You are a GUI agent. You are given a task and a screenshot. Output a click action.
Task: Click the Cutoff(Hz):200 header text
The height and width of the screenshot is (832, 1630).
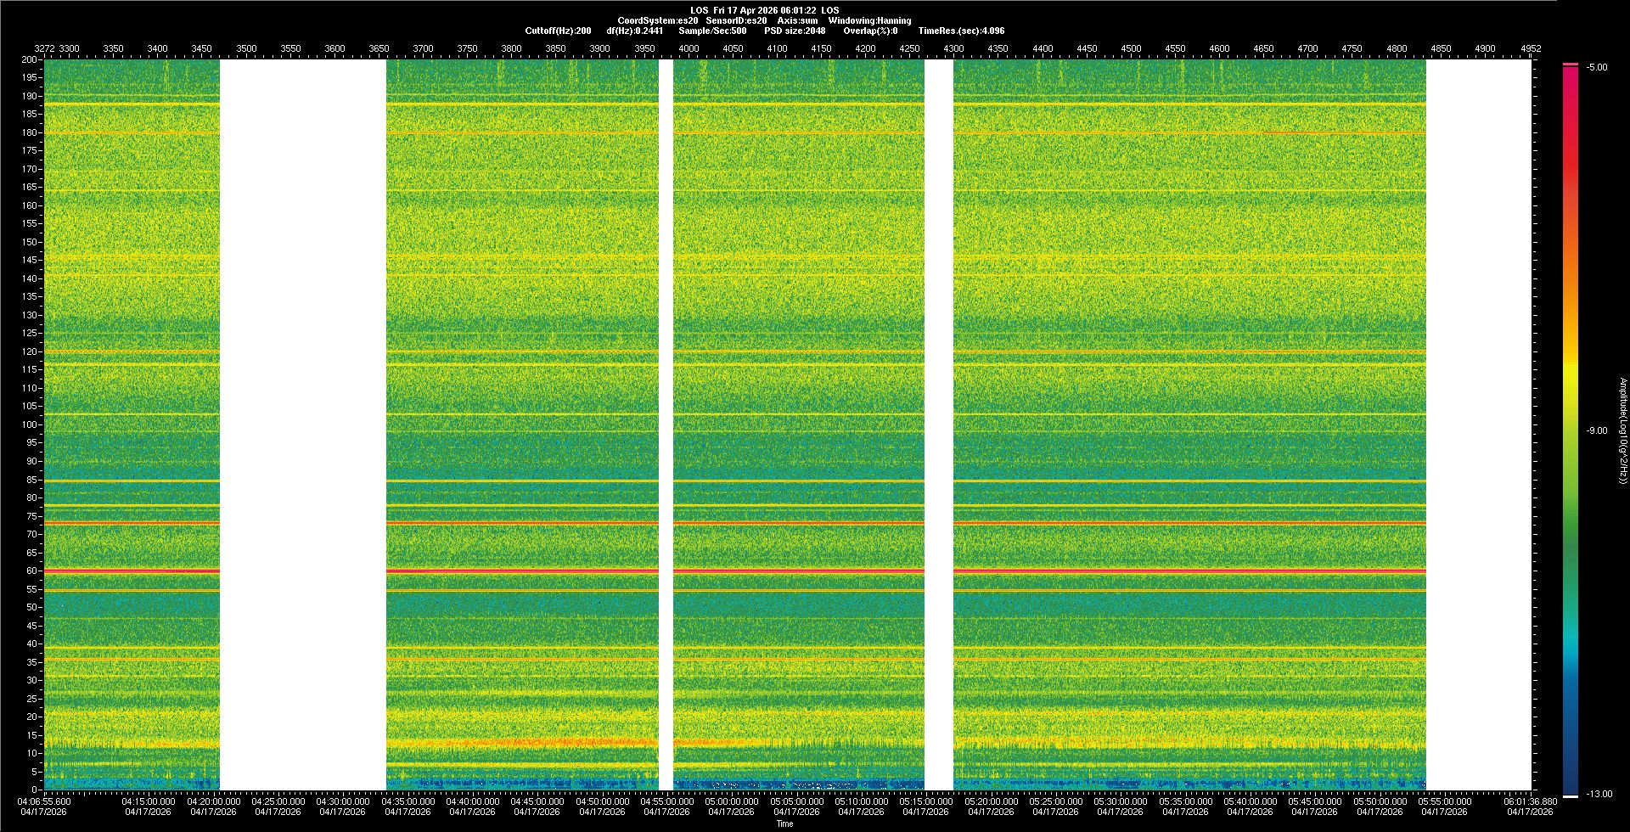pyautogui.click(x=558, y=31)
